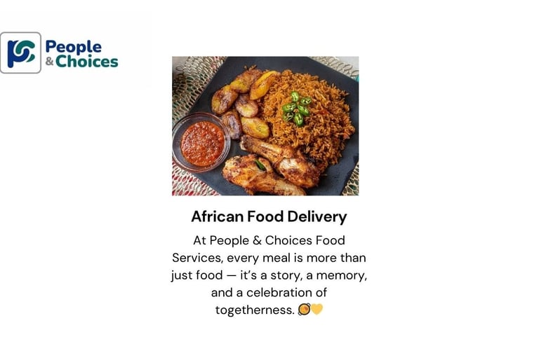Viewport: 539px width, 351px height.
Task: Click the 'Services, every meal is more than' line
Action: [269, 257]
